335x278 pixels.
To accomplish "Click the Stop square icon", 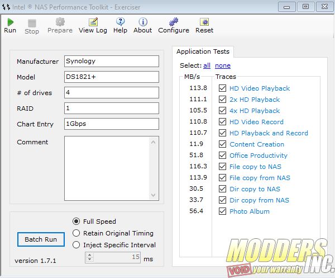I will tap(32, 23).
